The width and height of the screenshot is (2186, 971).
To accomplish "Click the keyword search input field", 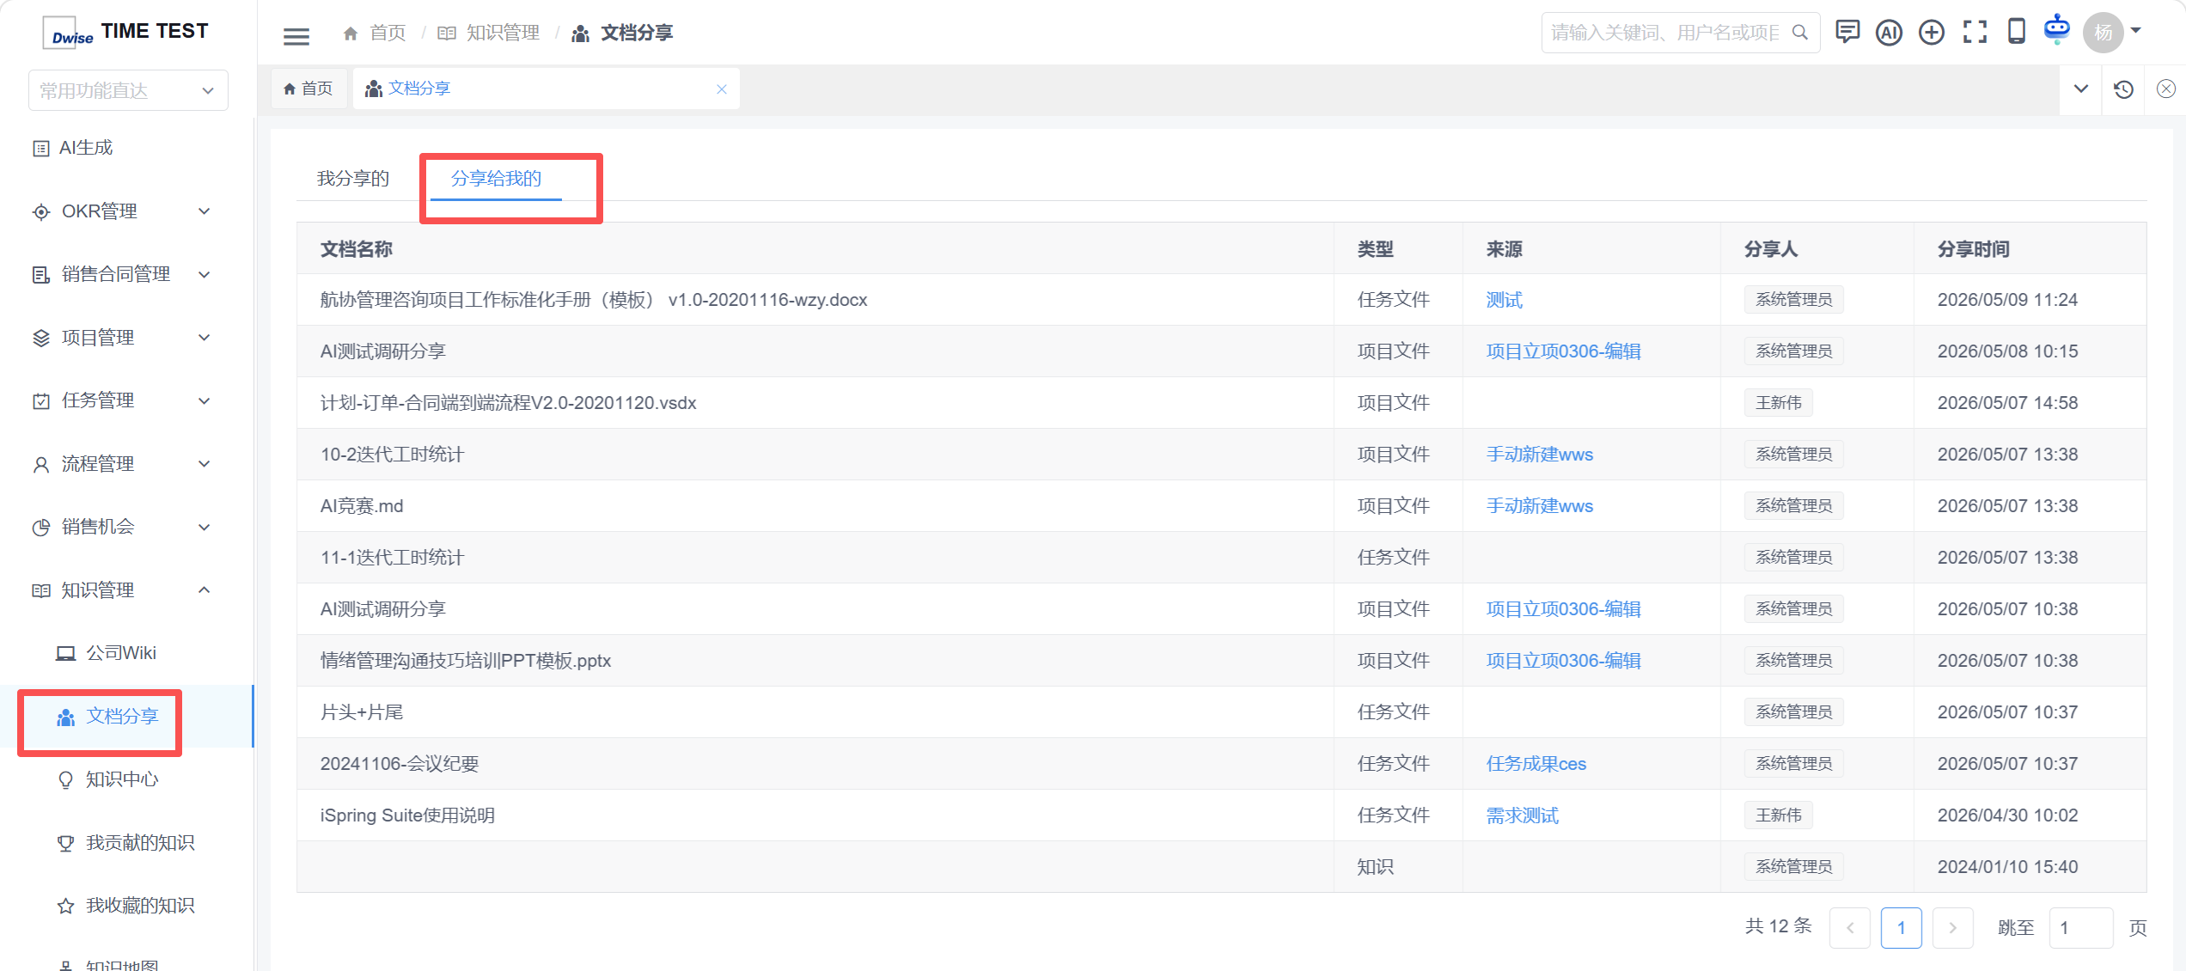I will tap(1667, 33).
